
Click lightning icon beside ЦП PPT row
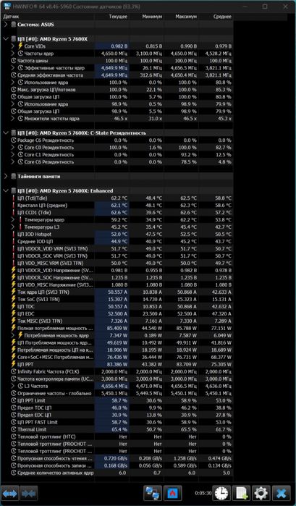(14, 364)
